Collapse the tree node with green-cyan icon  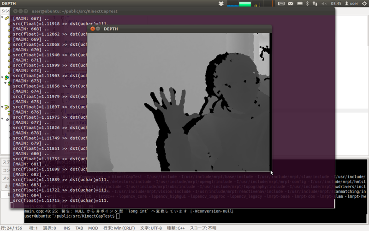pyautogui.click(x=2, y=77)
